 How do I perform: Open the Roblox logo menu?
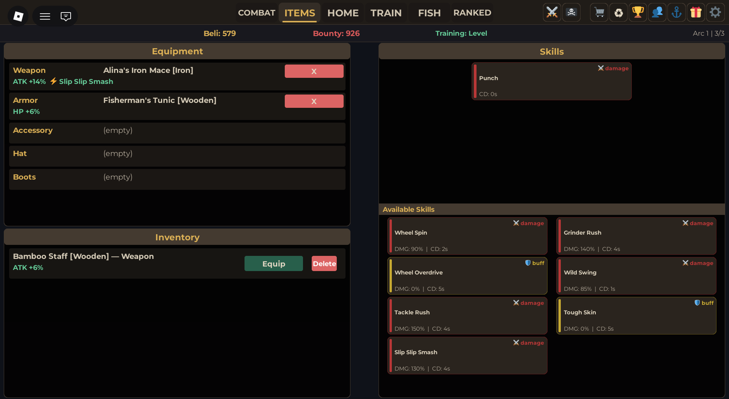pos(18,16)
